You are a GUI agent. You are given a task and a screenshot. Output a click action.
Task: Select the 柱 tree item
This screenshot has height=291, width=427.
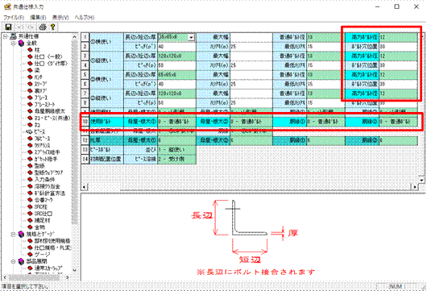click(37, 50)
